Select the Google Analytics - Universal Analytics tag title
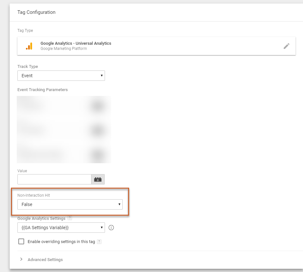The height and width of the screenshot is (272, 303). click(76, 43)
